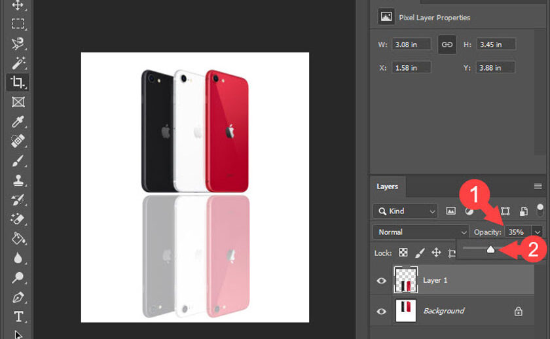Click the Opacity 35% input field
The width and height of the screenshot is (550, 339).
(517, 232)
